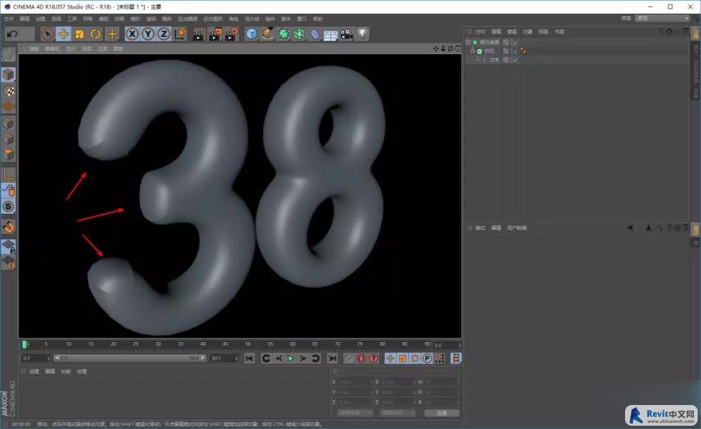Image resolution: width=701 pixels, height=429 pixels.
Task: Add a Floor environment object icon
Action: pos(331,34)
